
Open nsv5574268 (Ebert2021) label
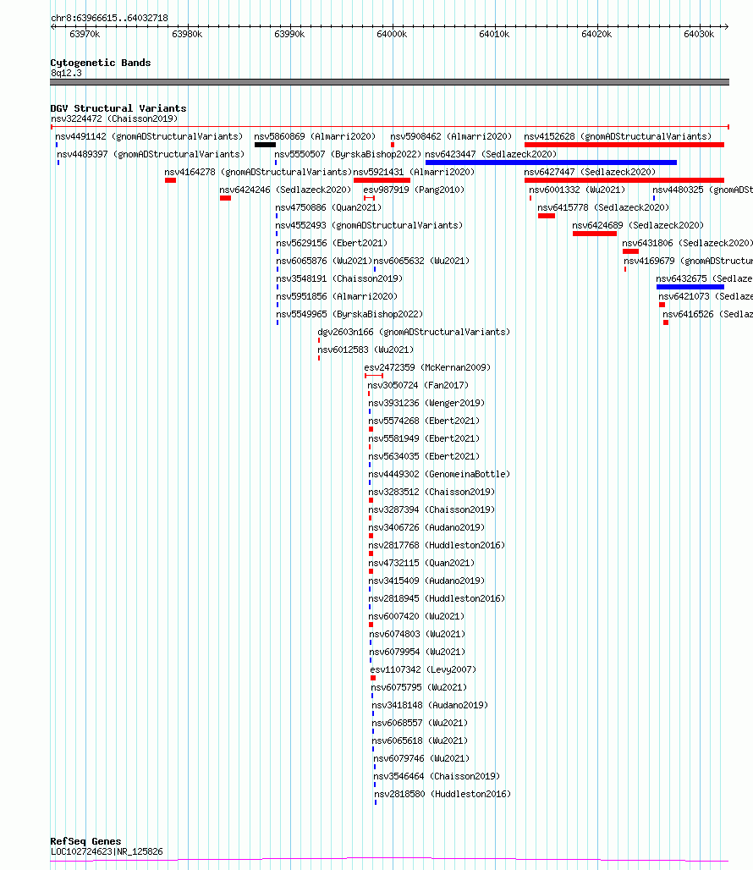click(424, 421)
